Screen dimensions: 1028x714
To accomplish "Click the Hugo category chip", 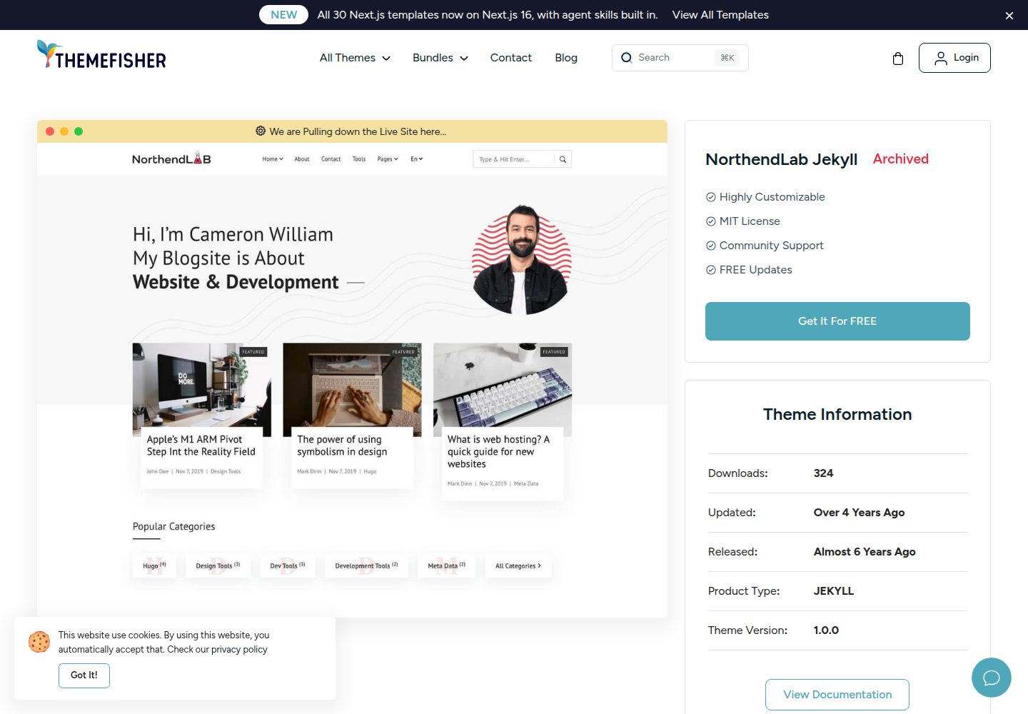I will point(154,566).
